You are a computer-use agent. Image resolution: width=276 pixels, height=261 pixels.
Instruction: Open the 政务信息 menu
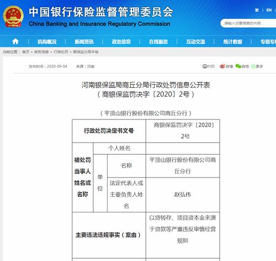(x=121, y=41)
